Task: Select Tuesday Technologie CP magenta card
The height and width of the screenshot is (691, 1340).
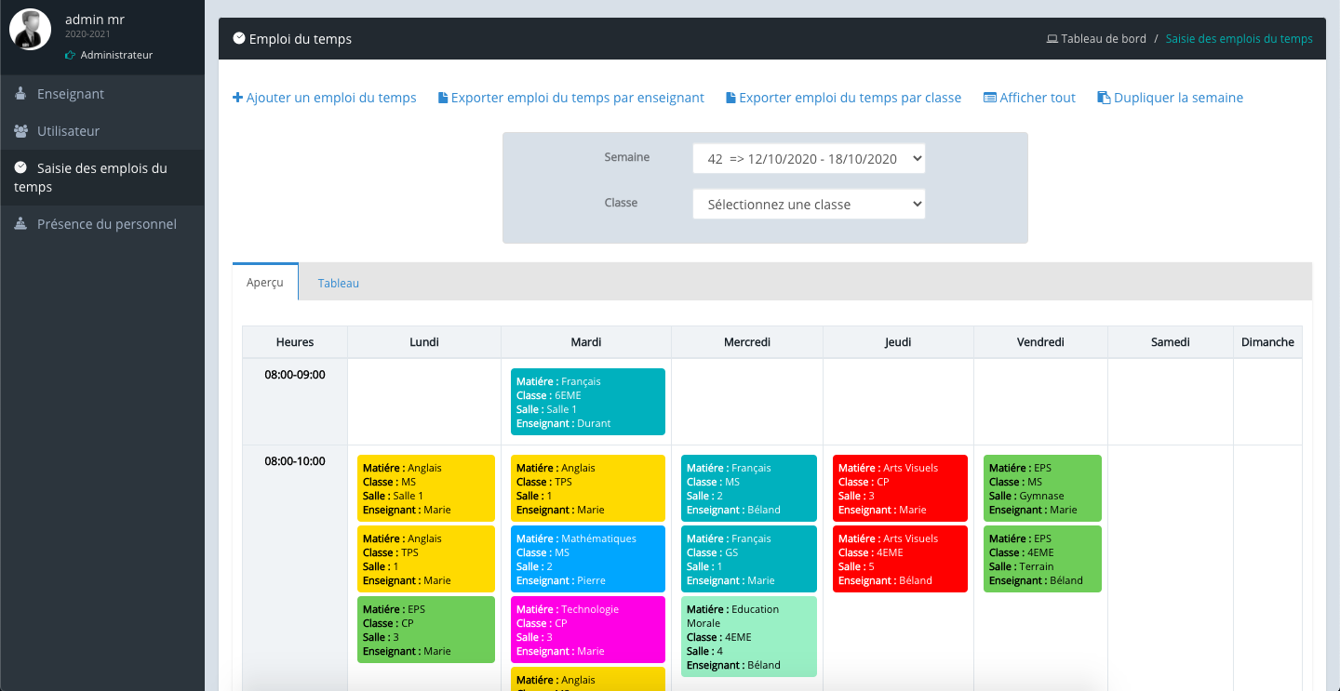Action: coord(588,630)
